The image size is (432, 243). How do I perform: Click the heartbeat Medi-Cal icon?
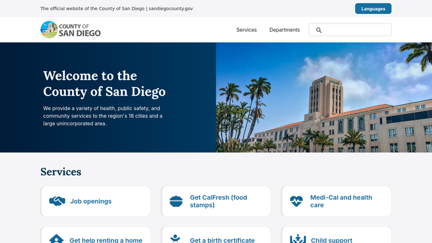(297, 201)
